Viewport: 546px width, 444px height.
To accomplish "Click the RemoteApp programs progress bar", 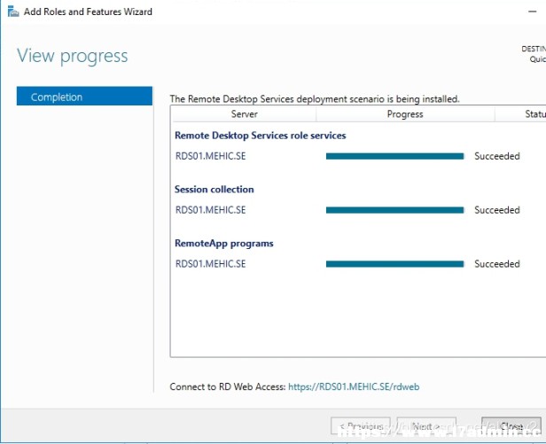I will tap(395, 264).
